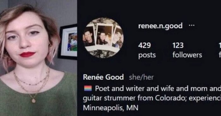Click the framed picture on the wall
Image resolution: width=221 pixels, height=116 pixels.
pos(68,42)
